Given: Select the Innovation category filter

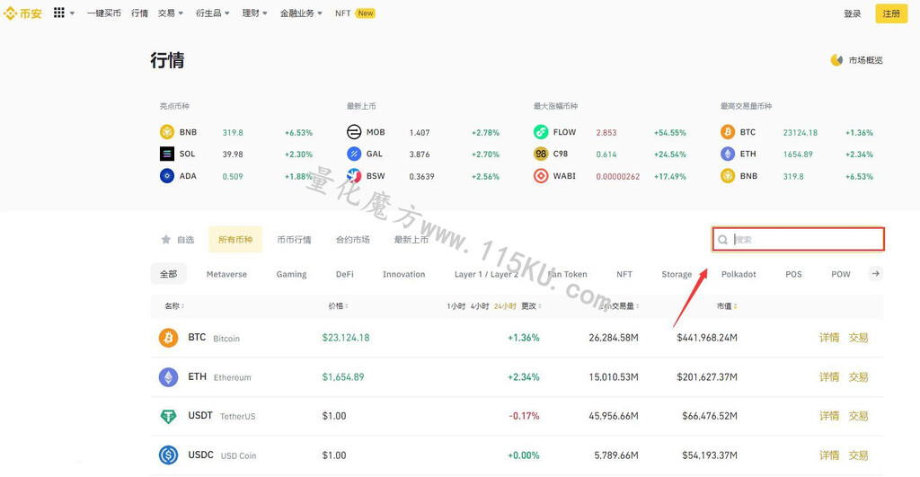Looking at the screenshot, I should [x=403, y=274].
